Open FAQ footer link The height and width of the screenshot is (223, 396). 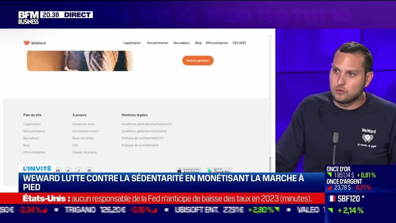(x=75, y=145)
